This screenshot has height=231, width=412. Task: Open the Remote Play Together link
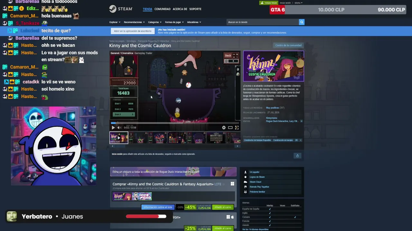coord(259,187)
